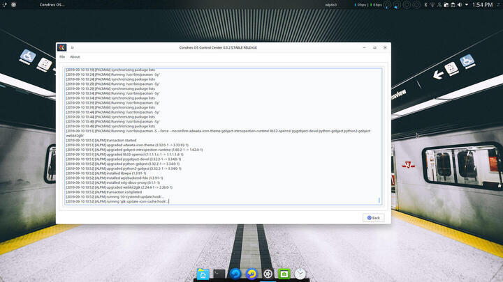
Task: Click the 'upgraded lib32-openssl' log line
Action: (x=124, y=155)
